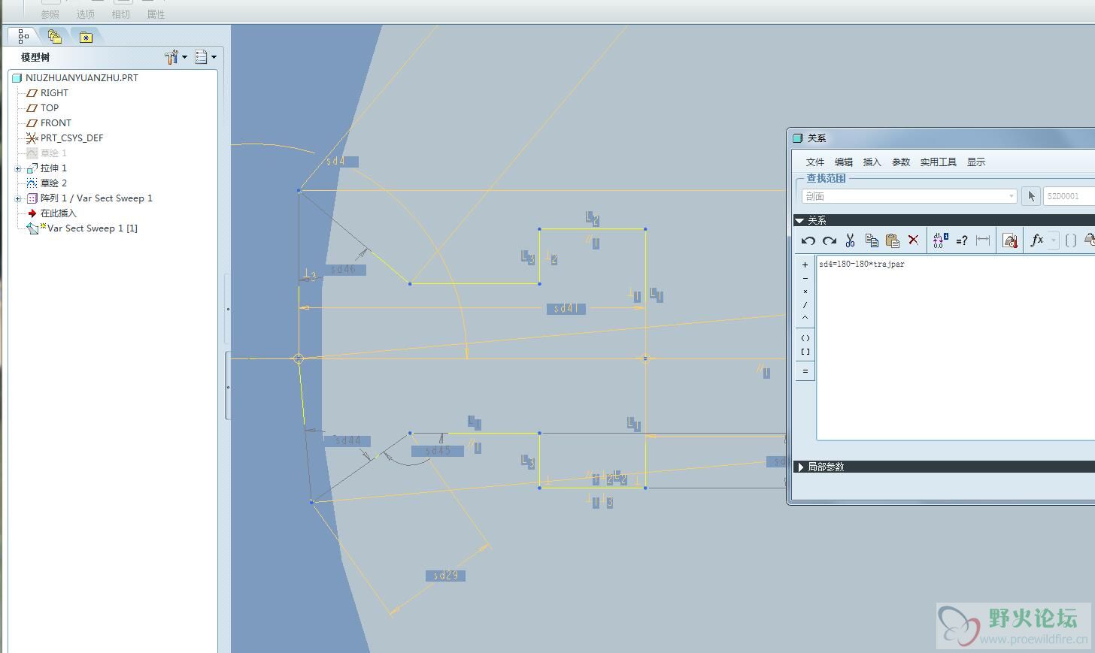Screen dimensions: 1095x653
Task: Select the sd45 dimension label in sketch
Action: coord(437,451)
